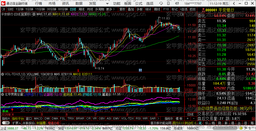
Task: Choose VOL-TDX indicator in bottom bar
Action: [127, 118]
